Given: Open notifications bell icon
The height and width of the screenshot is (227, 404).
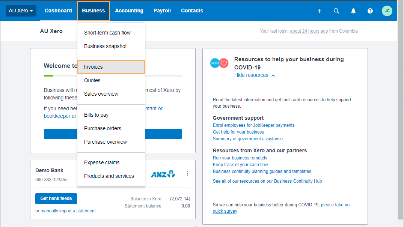Looking at the screenshot, I should coord(353,11).
